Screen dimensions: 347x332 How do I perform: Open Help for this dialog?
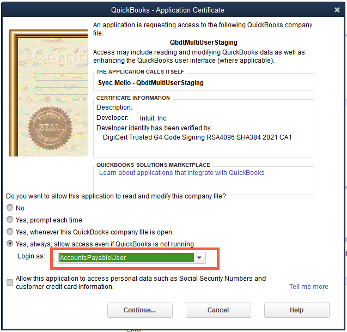pyautogui.click(x=296, y=310)
